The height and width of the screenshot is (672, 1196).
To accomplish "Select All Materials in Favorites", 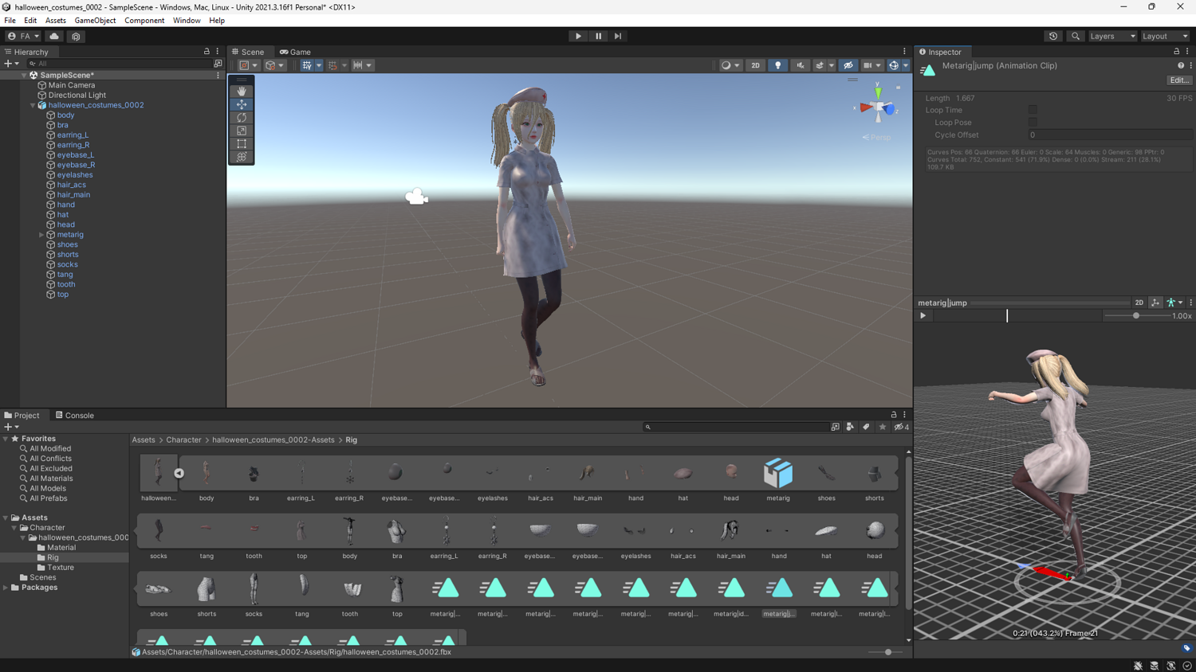I will 51,479.
